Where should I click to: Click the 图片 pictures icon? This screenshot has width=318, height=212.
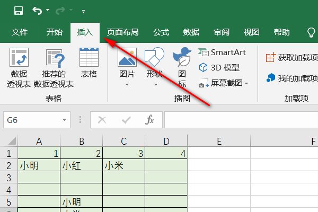(127, 57)
